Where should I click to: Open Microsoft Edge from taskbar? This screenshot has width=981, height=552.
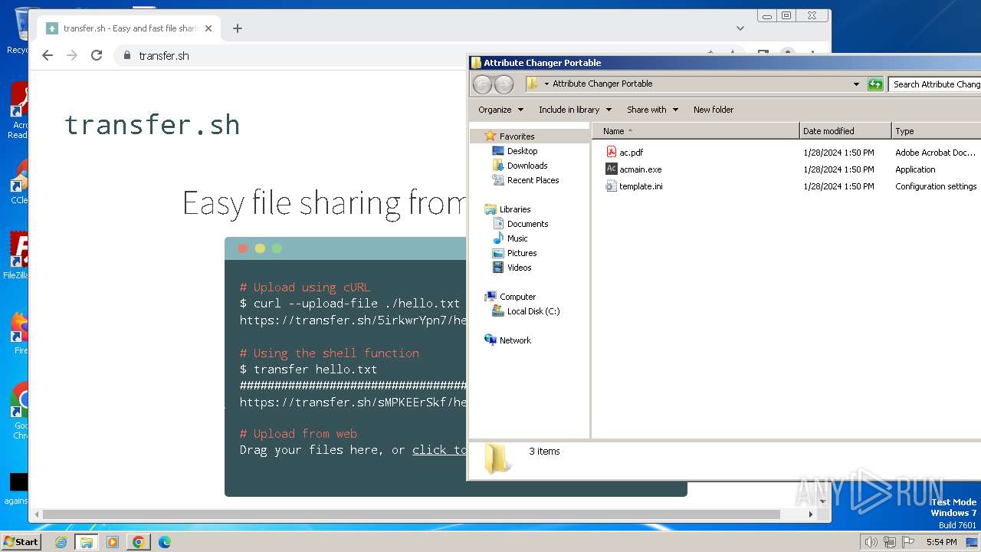click(x=165, y=542)
